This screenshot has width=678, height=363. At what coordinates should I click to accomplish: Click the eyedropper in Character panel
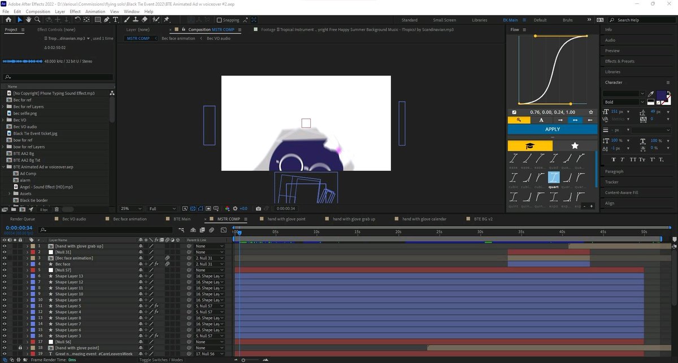coord(650,94)
